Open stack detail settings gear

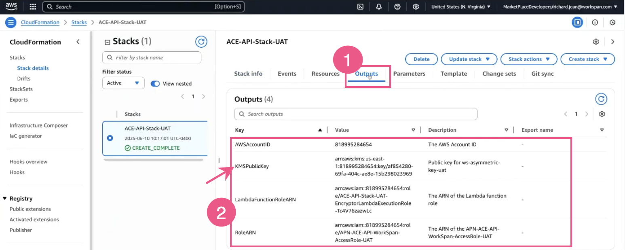[596, 42]
